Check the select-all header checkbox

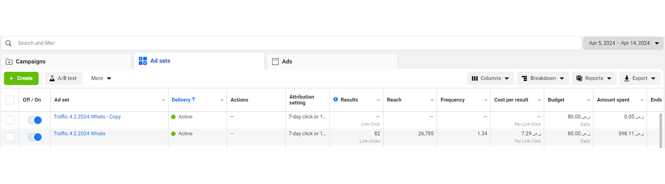[10, 100]
